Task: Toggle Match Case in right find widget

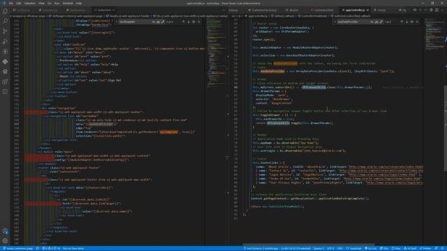Action: pos(372,22)
